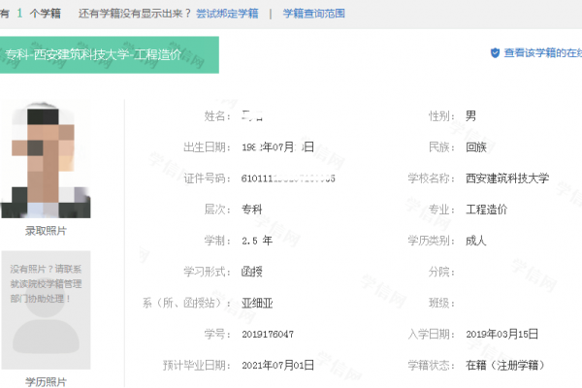Image resolution: width=582 pixels, height=388 pixels.
Task: Click the 录取照片 admission photo
Action: 47,160
